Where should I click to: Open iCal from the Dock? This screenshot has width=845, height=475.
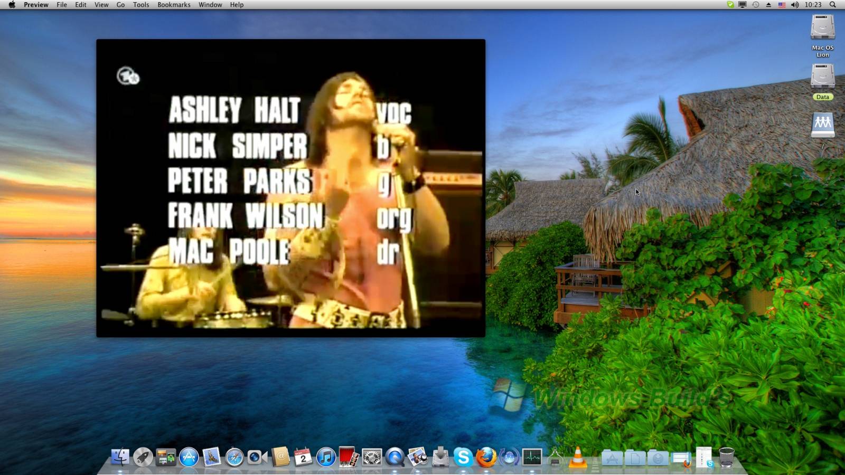[x=303, y=457]
